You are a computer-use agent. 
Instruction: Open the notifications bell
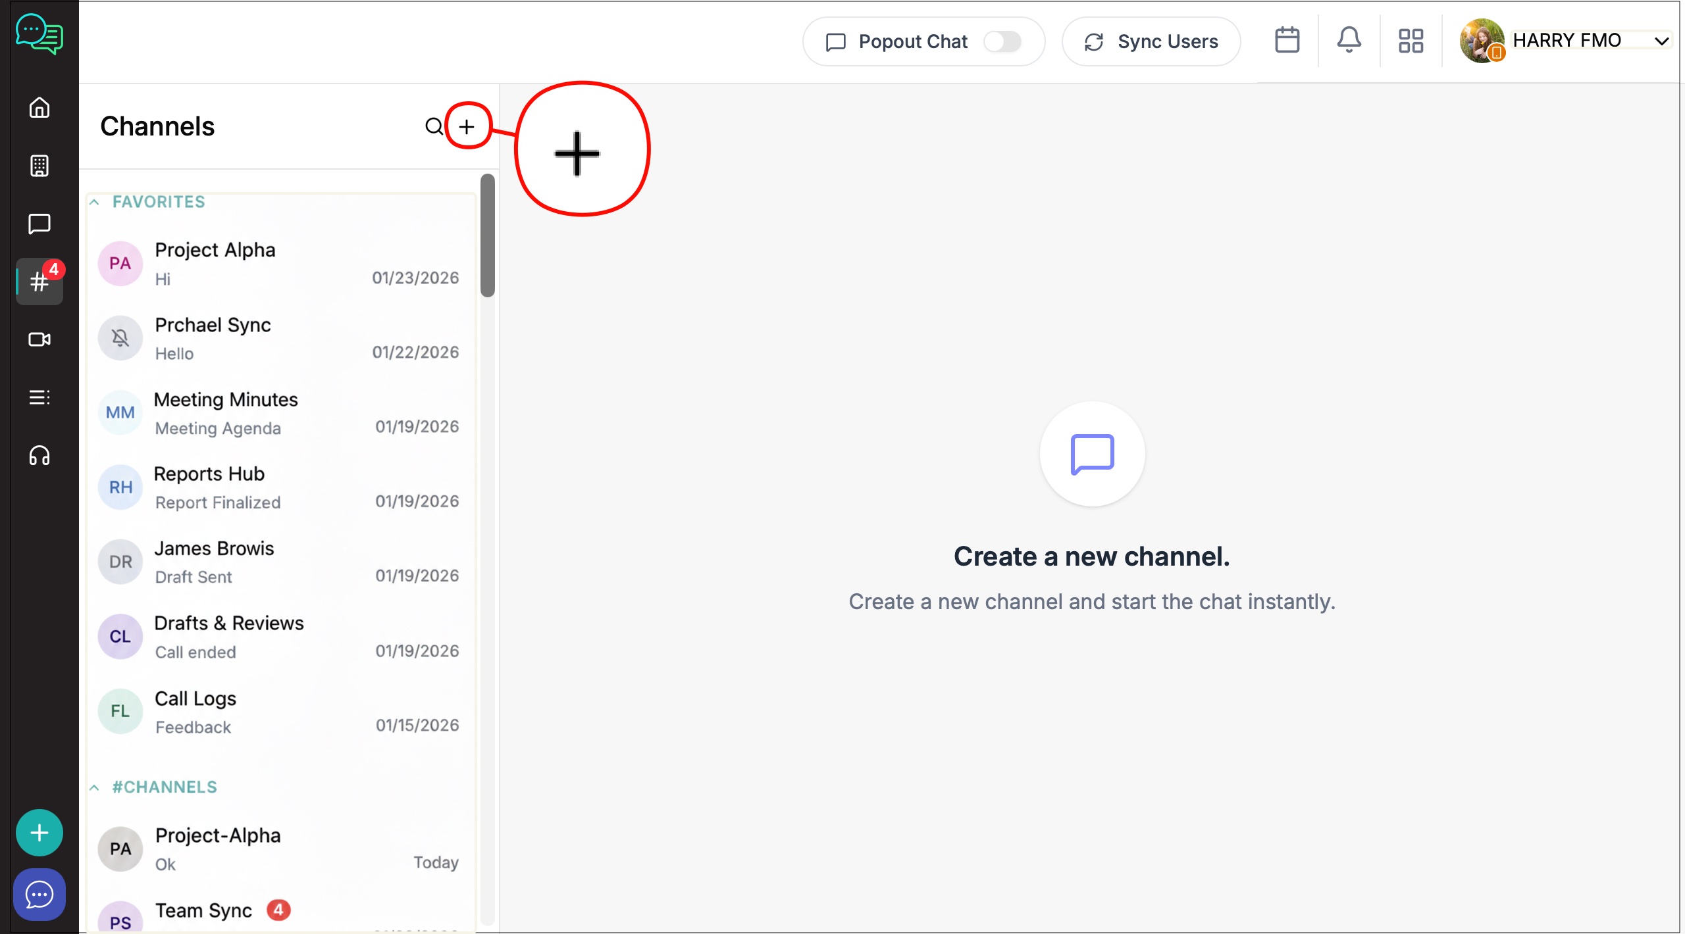(1349, 41)
